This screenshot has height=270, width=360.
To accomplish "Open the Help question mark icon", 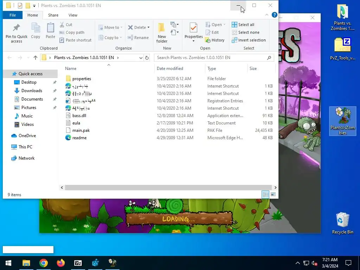I will pyautogui.click(x=274, y=15).
